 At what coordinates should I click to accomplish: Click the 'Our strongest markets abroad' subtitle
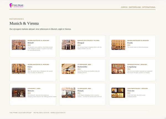tap(40, 29)
